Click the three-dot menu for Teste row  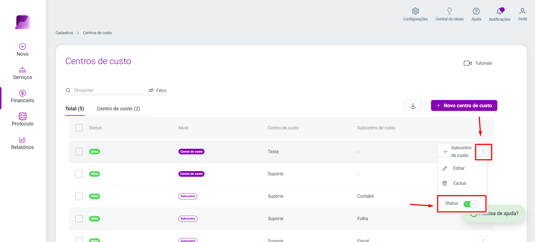[x=483, y=152]
